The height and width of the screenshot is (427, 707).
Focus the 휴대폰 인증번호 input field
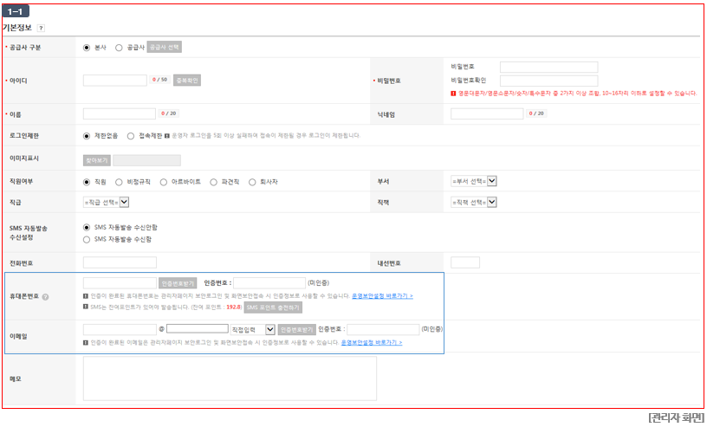269,283
